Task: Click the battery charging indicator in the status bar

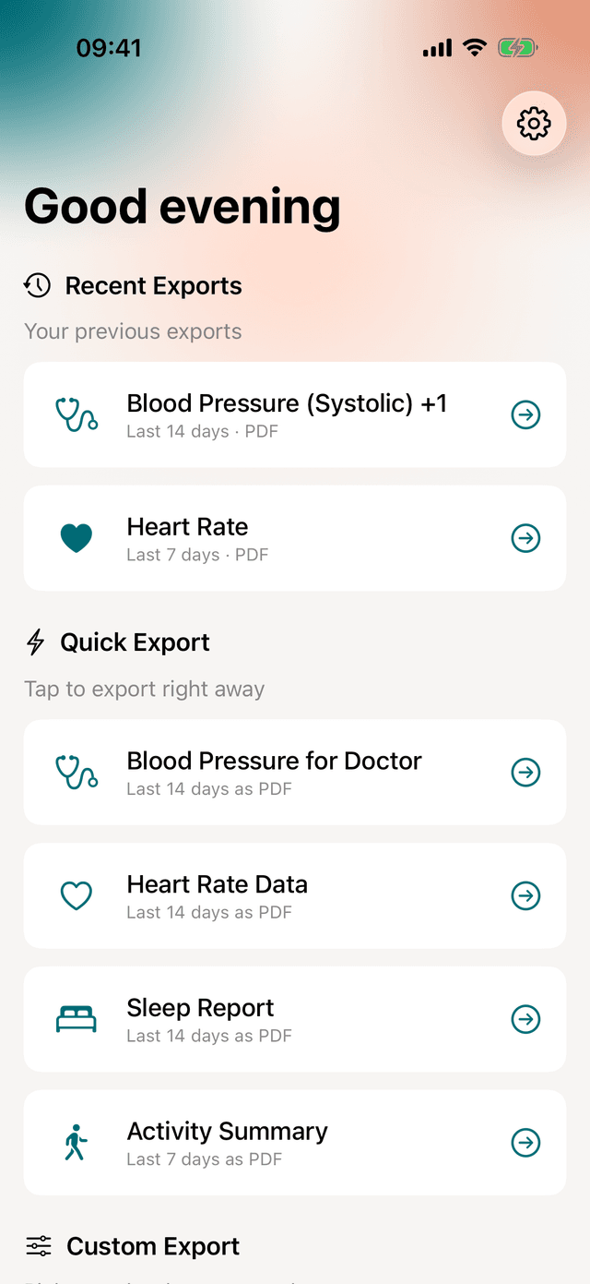Action: (517, 47)
